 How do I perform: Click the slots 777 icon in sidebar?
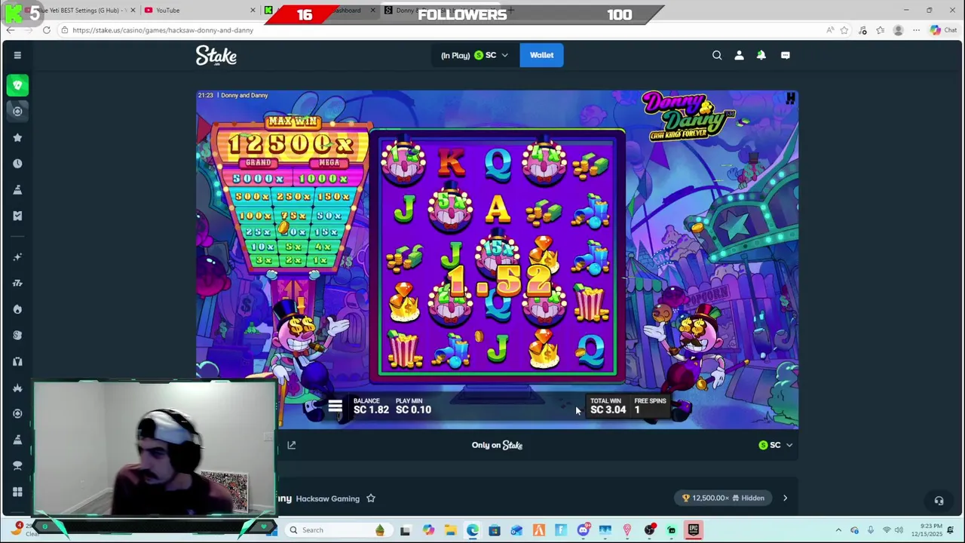point(17,283)
